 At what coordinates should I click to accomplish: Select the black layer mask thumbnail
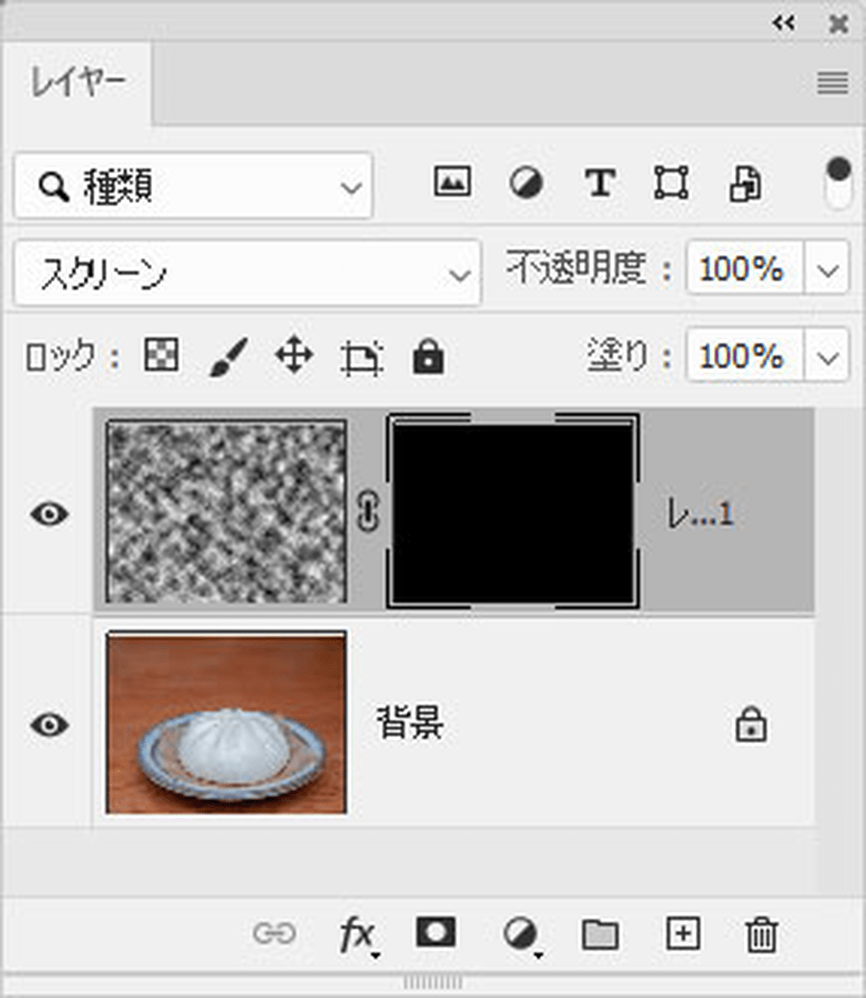[x=513, y=511]
